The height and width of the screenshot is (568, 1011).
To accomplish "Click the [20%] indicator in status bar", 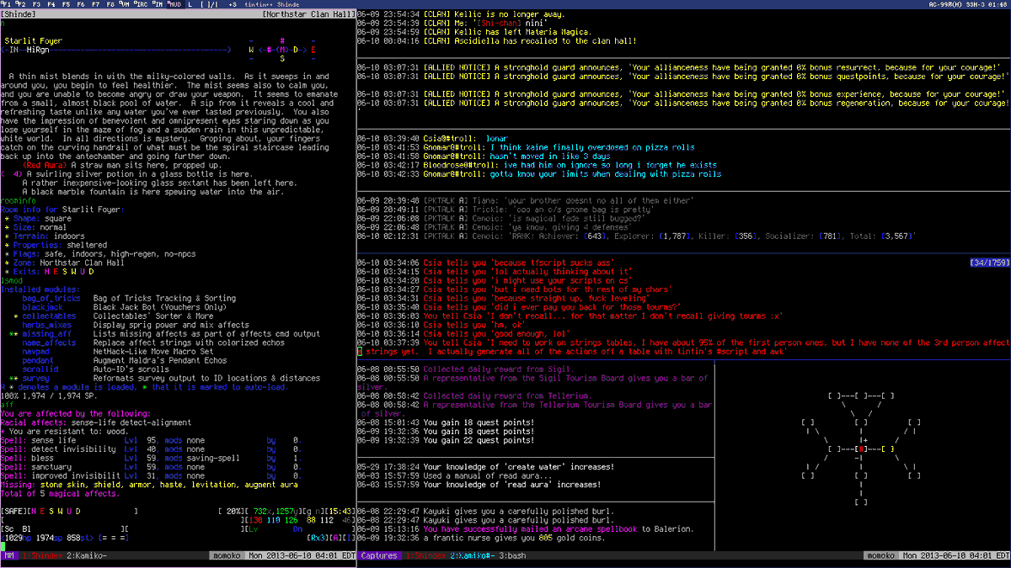I will [231, 511].
